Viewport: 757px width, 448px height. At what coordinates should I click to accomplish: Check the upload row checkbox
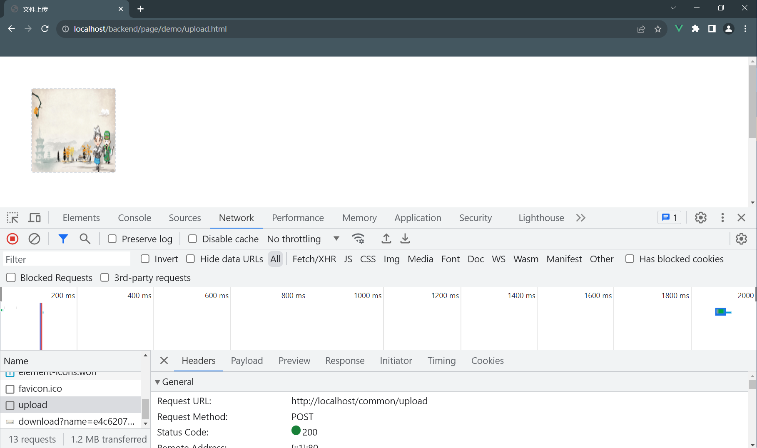point(10,405)
